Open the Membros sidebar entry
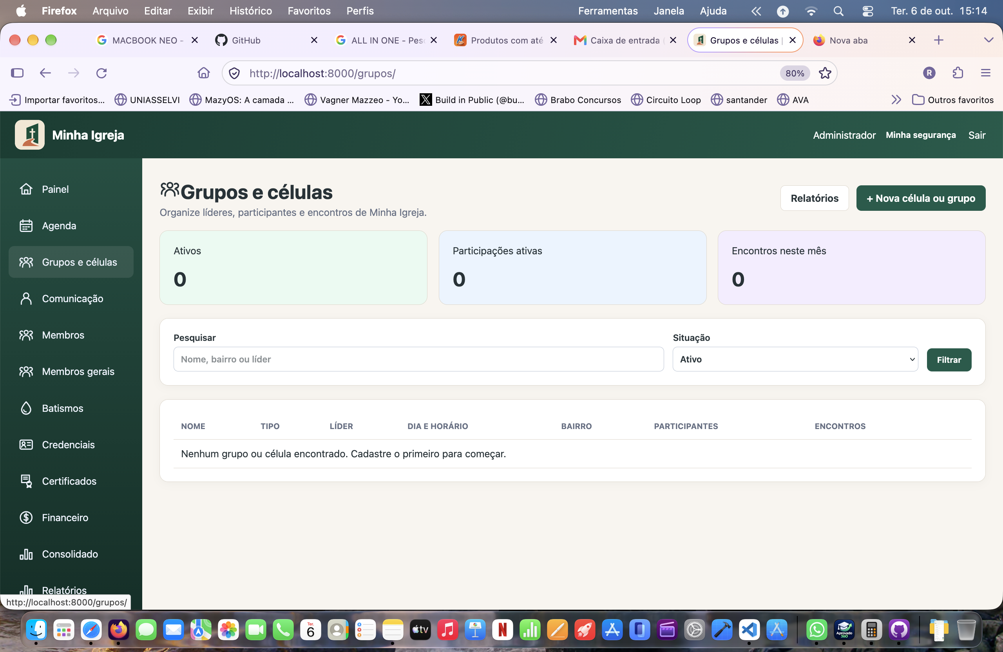 (x=71, y=335)
